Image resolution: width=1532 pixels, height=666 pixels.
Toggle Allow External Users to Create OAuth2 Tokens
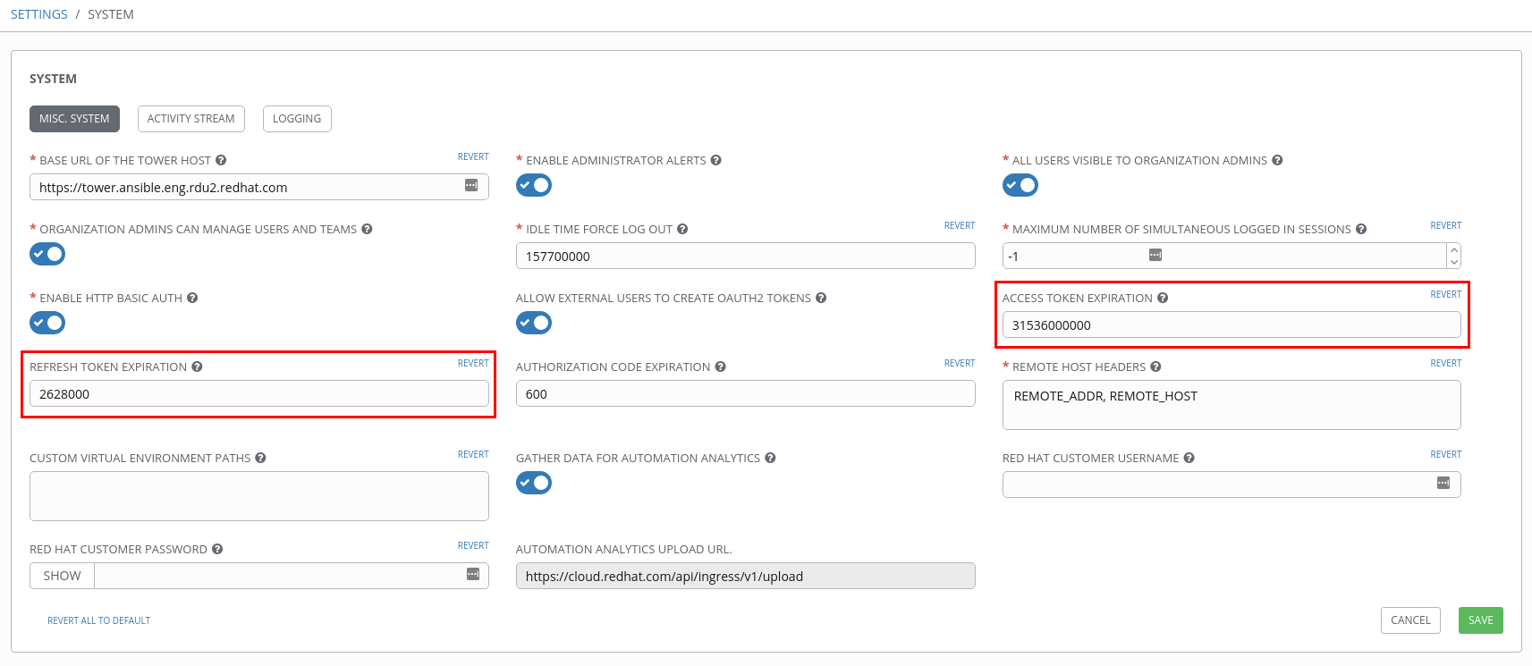534,324
